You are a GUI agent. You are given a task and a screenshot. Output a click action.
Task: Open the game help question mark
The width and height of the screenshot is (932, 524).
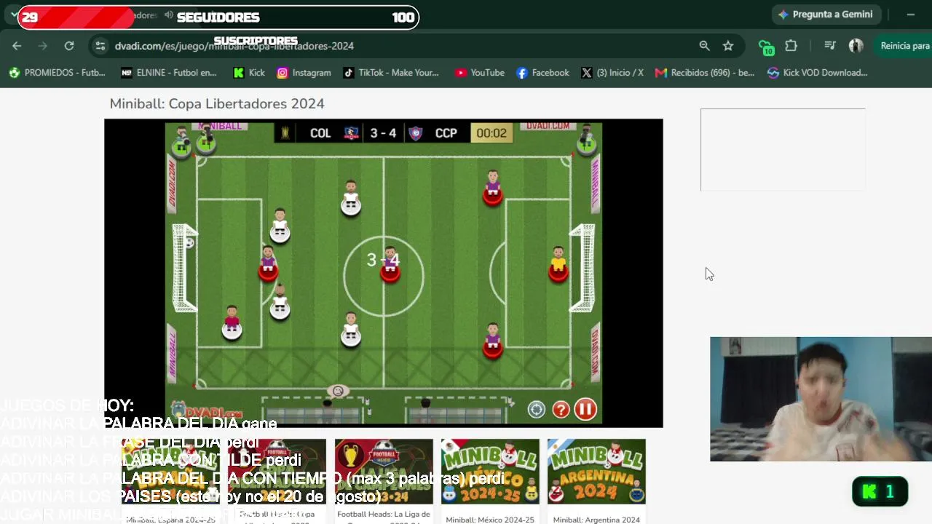tap(561, 410)
